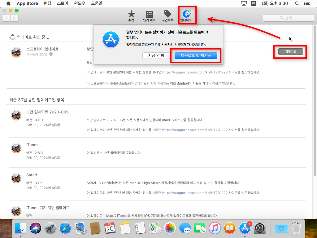Open Contacts from the Dock
The image size is (317, 238).
click(95, 228)
